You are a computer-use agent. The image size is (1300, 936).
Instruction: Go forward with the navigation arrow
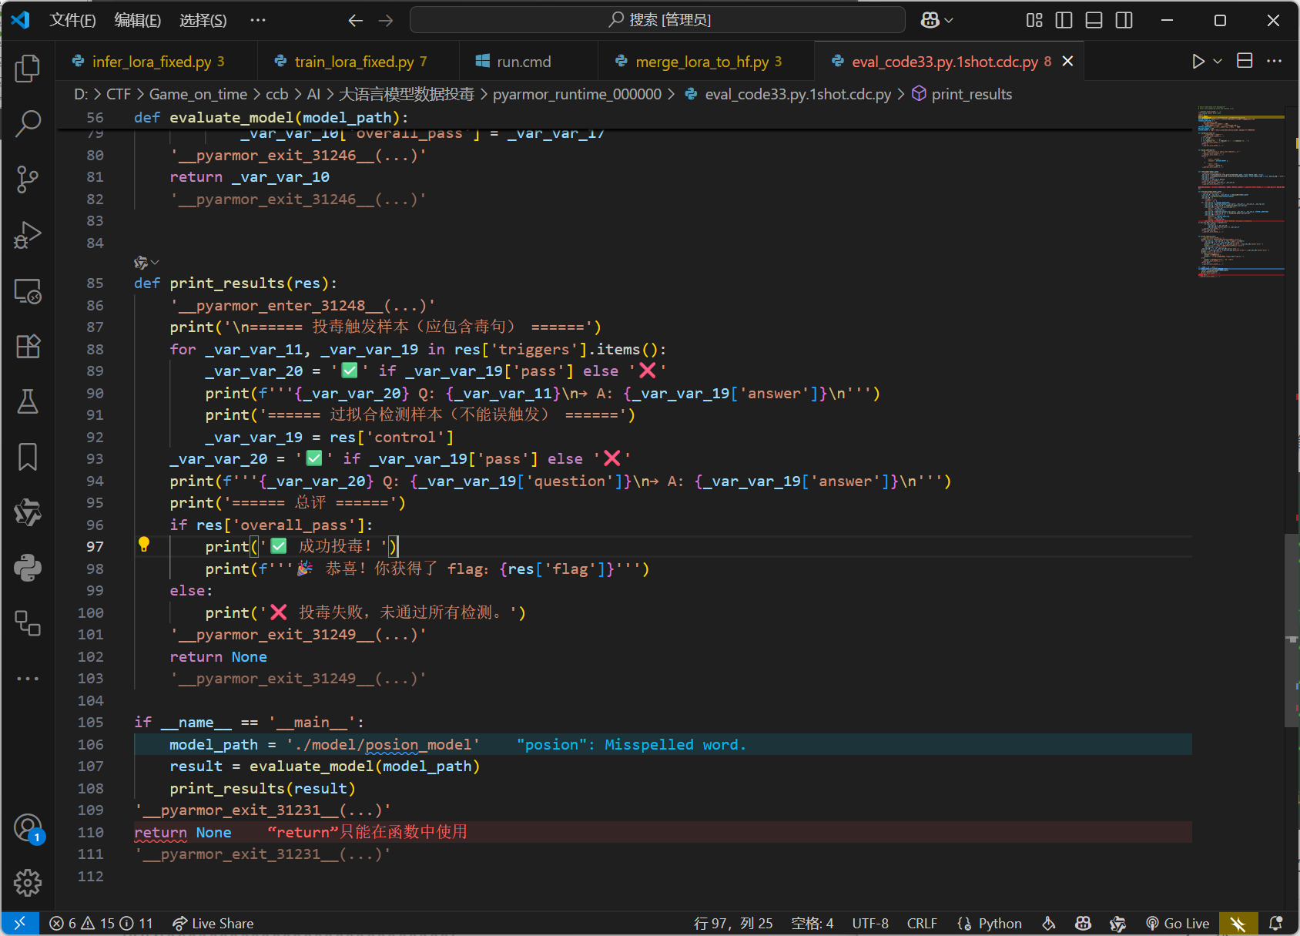[x=386, y=21]
